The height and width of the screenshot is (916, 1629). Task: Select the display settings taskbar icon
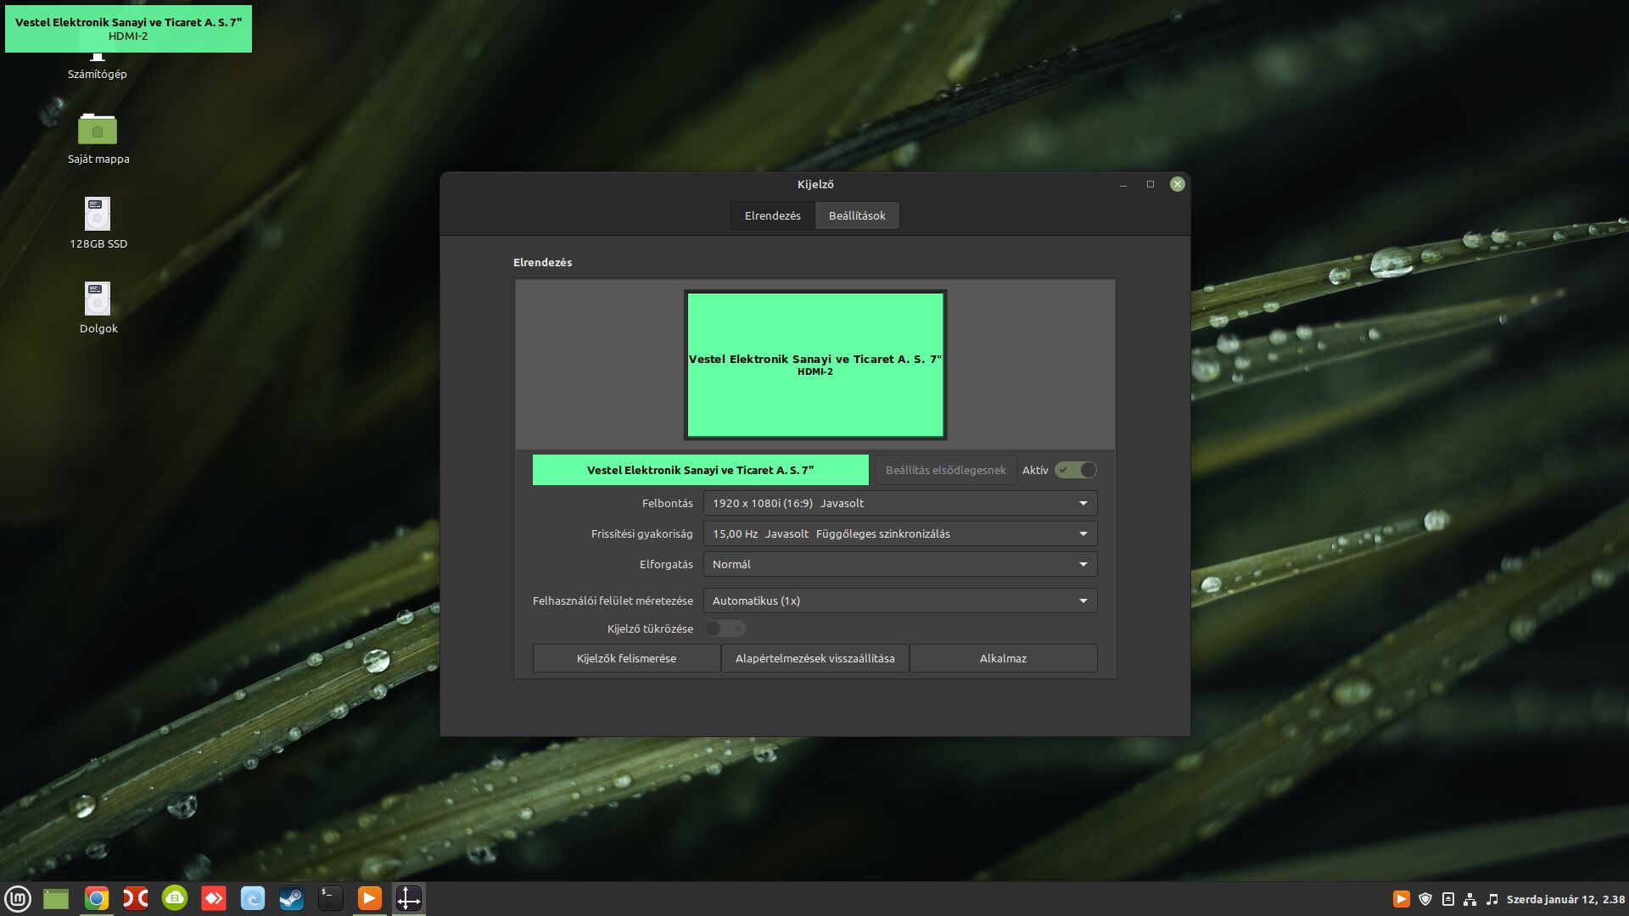click(409, 898)
